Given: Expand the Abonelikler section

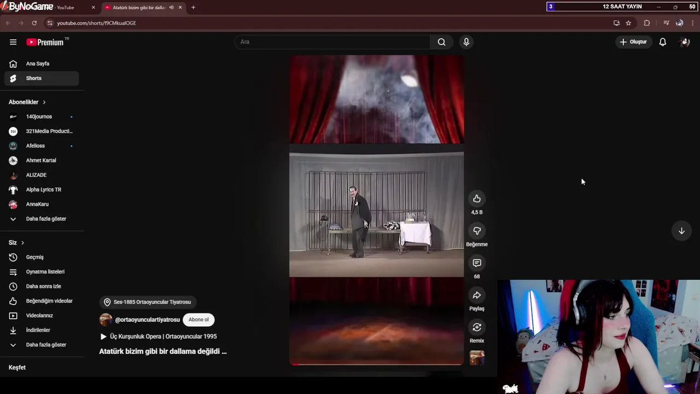Looking at the screenshot, I should point(27,102).
